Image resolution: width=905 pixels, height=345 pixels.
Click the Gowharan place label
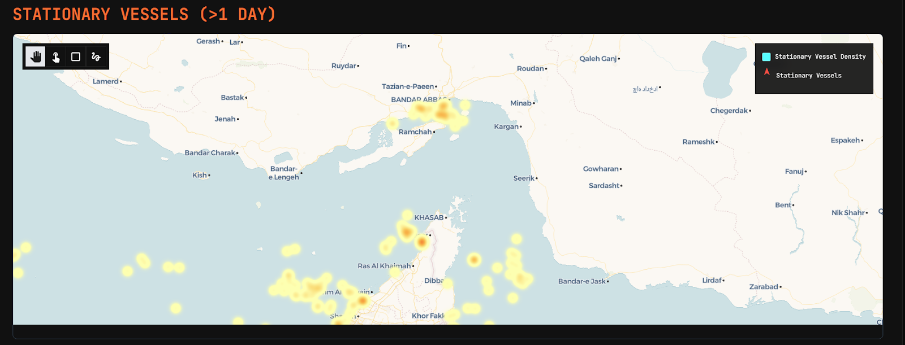coord(600,169)
